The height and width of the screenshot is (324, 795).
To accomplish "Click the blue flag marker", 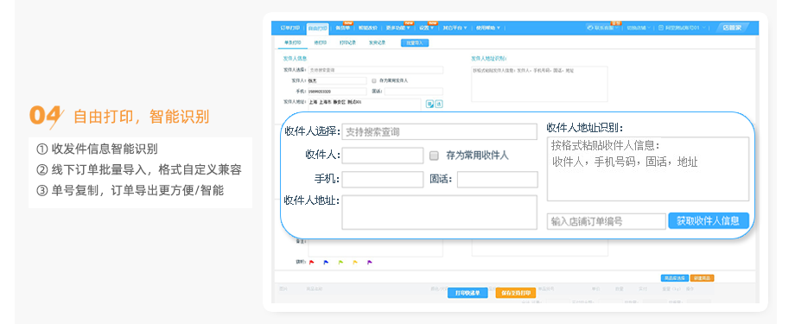I will [326, 262].
